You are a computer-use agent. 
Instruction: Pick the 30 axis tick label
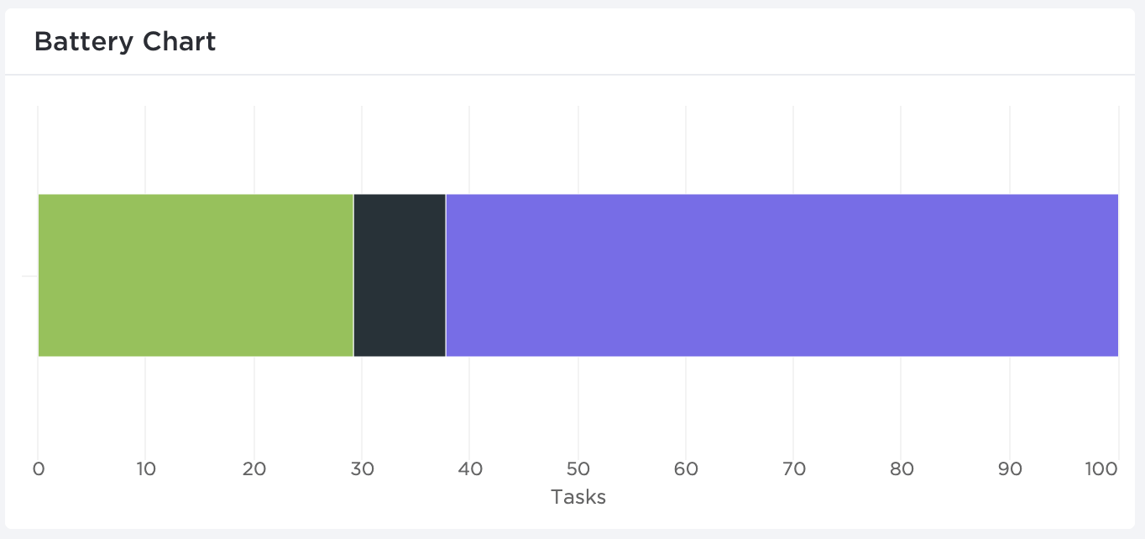tap(362, 469)
